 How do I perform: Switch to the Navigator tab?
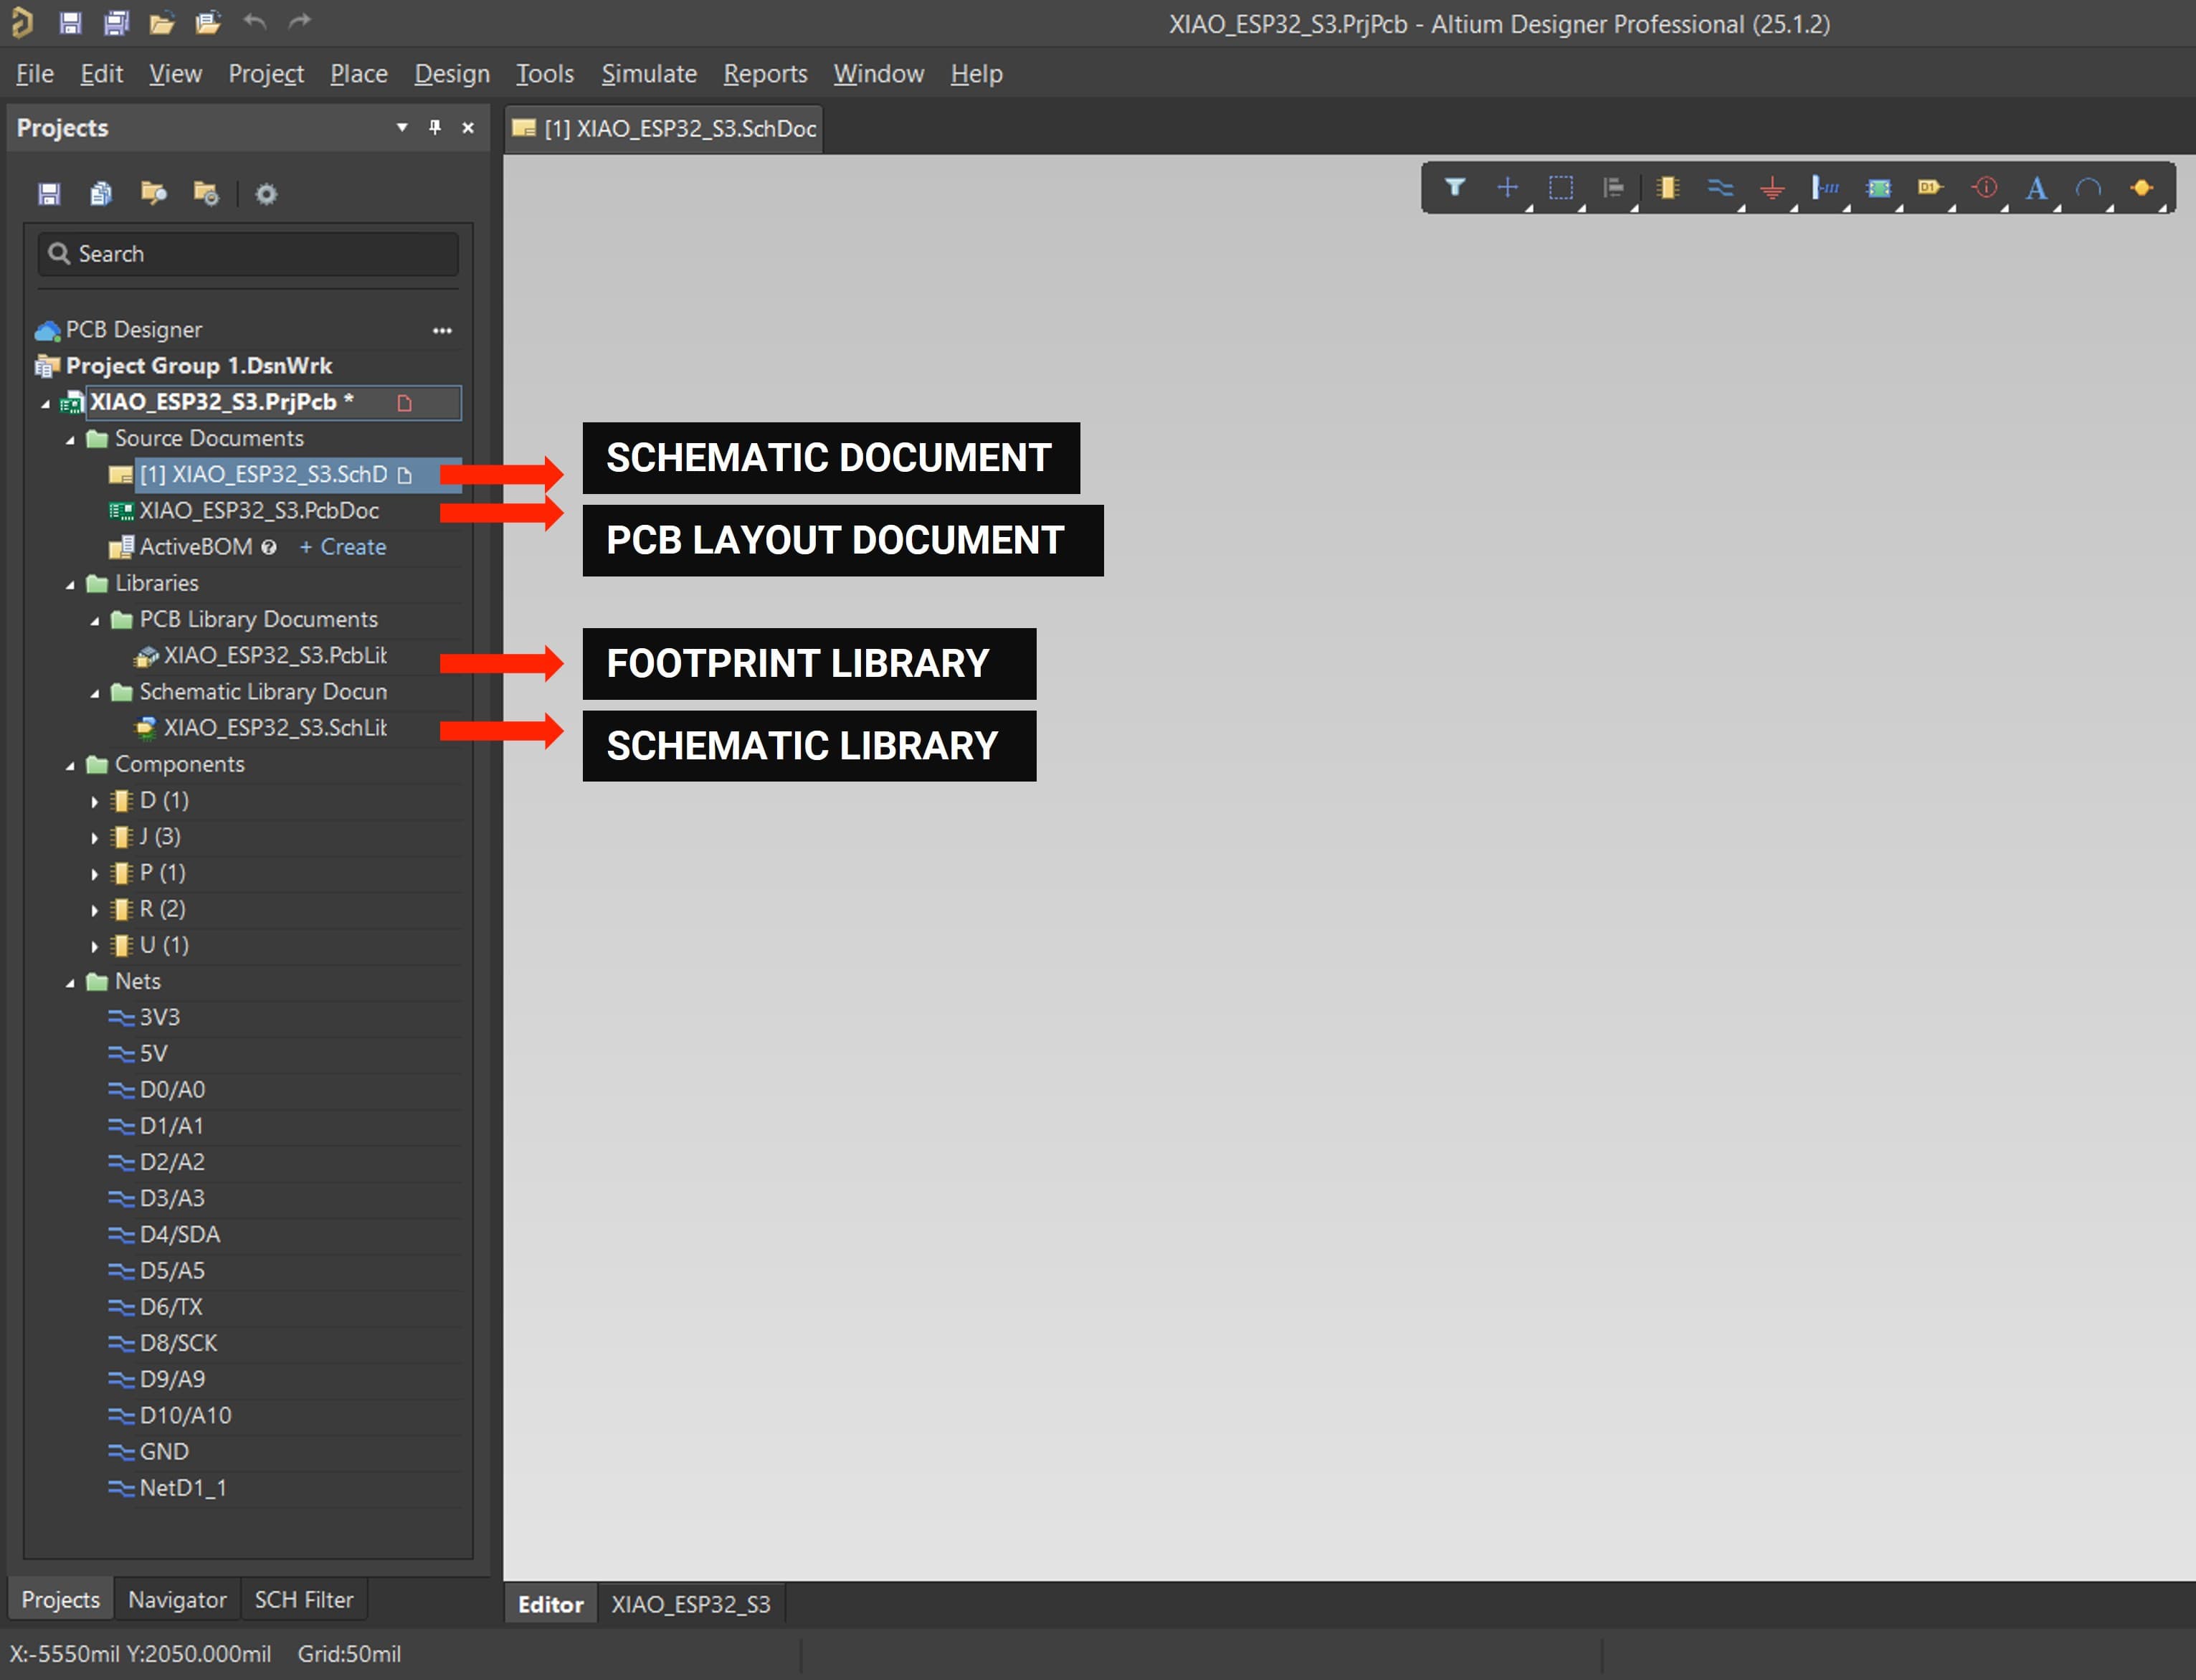[x=177, y=1599]
